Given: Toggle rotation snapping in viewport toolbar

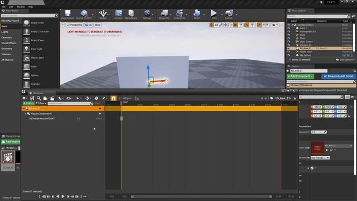Looking at the screenshot, I should click(x=247, y=25).
